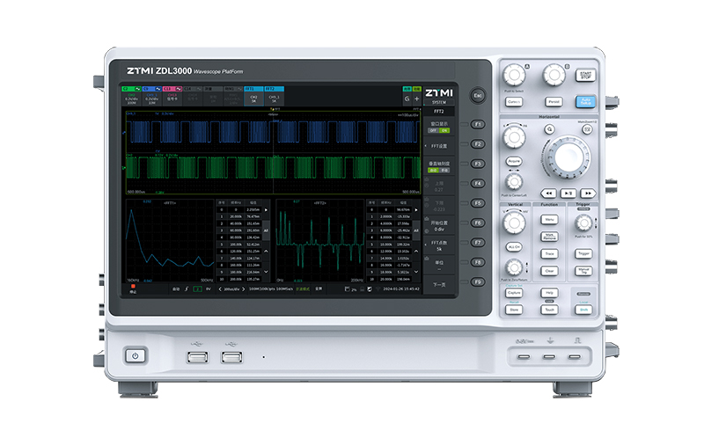Click the vertical scale knob above ALL CH
This screenshot has height=431, width=704.
pos(514,223)
